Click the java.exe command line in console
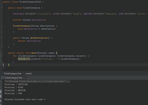 pos(37,81)
